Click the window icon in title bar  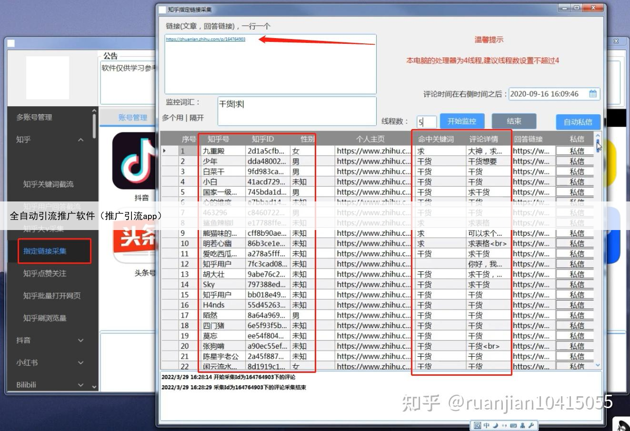[163, 10]
